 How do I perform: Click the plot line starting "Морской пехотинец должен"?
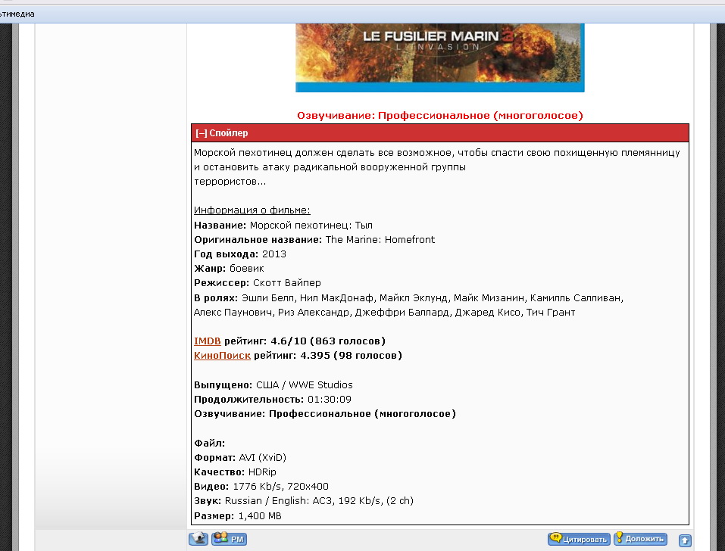click(437, 152)
